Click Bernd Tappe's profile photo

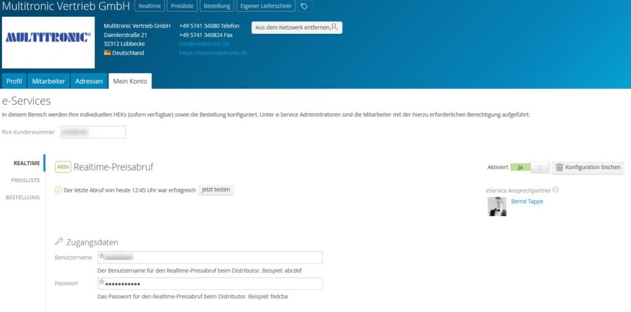[x=497, y=206]
